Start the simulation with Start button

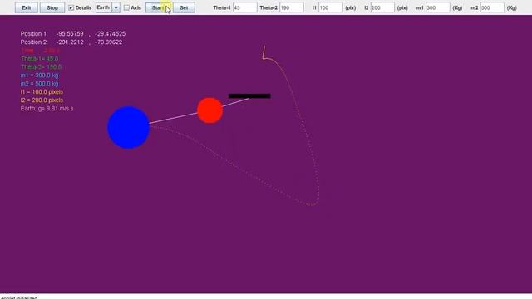(x=158, y=7)
